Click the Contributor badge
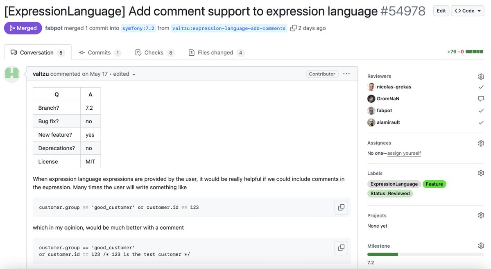491x269 pixels. (x=322, y=74)
